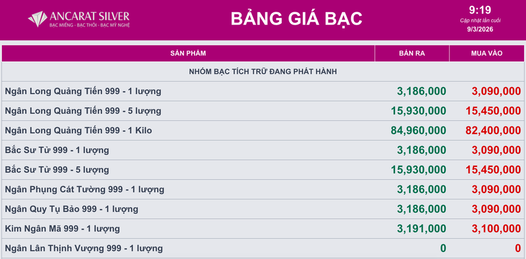Image resolution: width=526 pixels, height=259 pixels.
Task: Open Bắc Sư Tử 999 - 1 lượng product
Action: [57, 150]
